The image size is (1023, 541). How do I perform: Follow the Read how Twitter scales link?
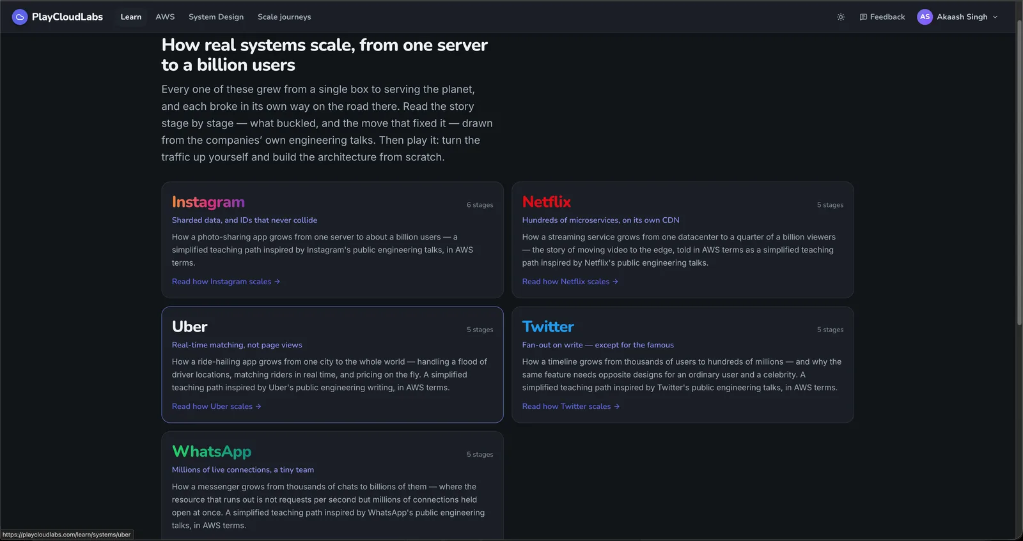tap(571, 406)
